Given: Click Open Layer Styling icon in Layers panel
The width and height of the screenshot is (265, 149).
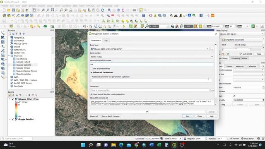Looking at the screenshot, I should 10,95.
